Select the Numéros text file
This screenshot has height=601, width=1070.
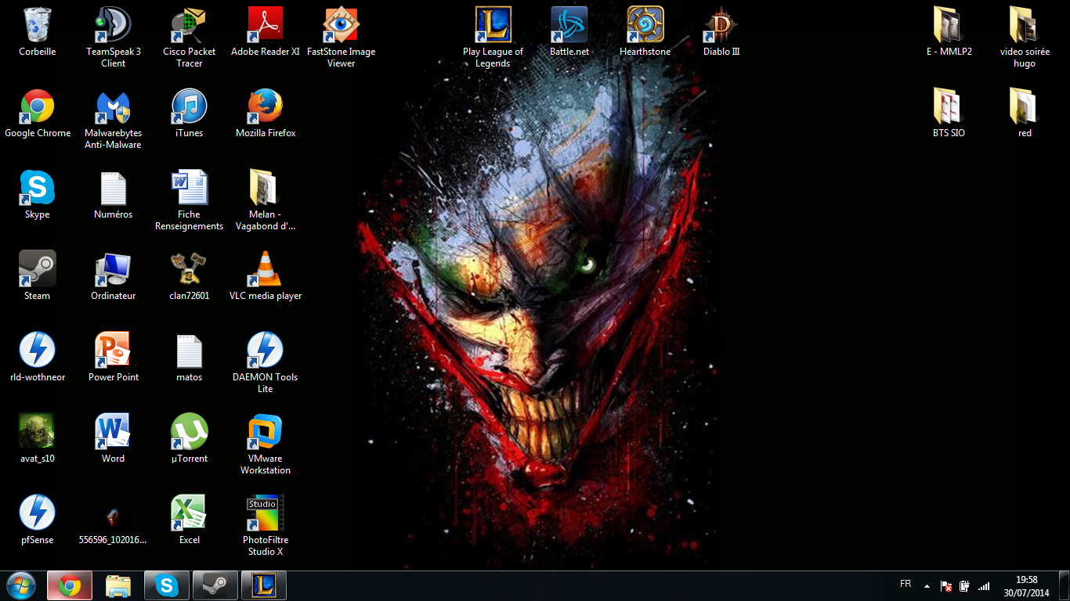[113, 188]
